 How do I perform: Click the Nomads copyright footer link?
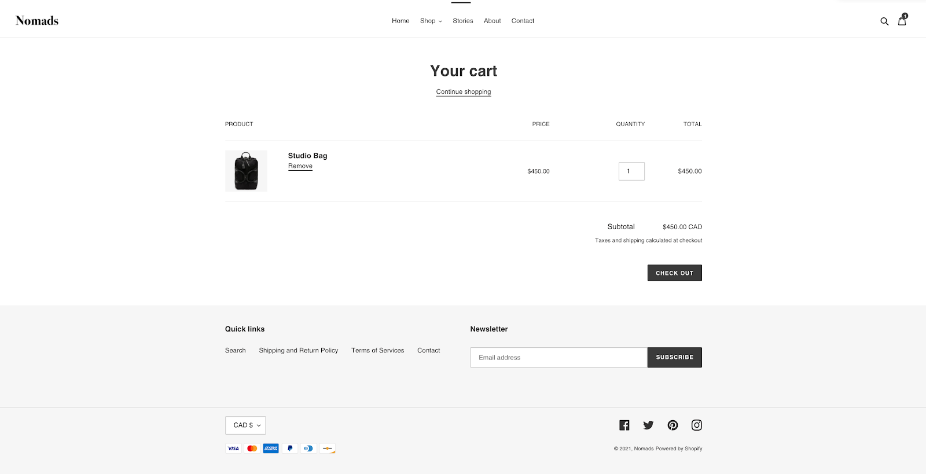coord(644,449)
